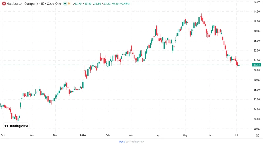263x145 pixels.
Task: Click the low value L32.86
Action: (97, 3)
